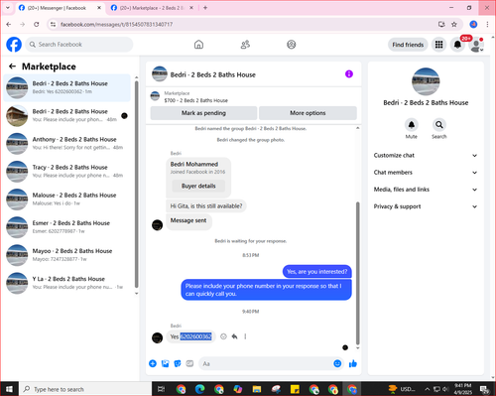Reply to Bedri's message arrow icon

click(234, 336)
